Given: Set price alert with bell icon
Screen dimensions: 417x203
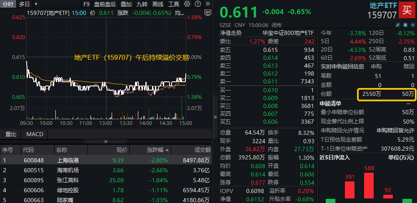Looking at the screenshot, I should 405,25.
